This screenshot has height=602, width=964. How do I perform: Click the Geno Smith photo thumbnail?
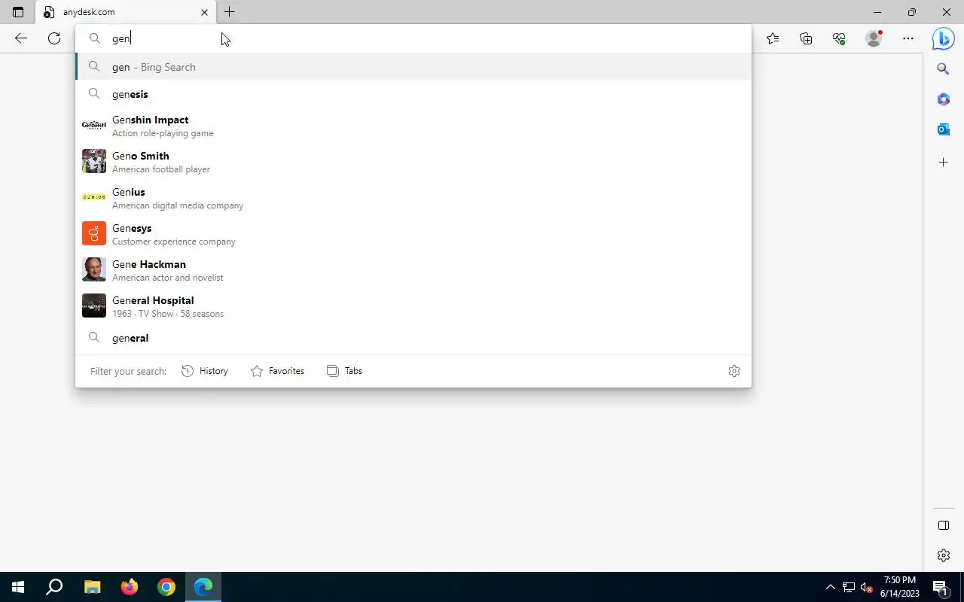click(x=94, y=161)
